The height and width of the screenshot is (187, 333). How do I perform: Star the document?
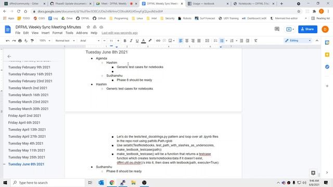coord(88,27)
